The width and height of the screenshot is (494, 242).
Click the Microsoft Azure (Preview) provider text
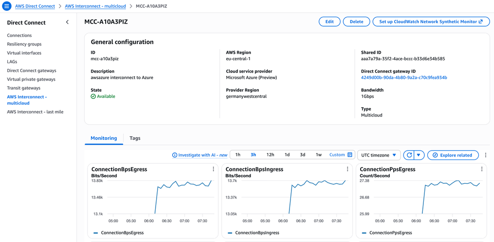click(x=251, y=78)
